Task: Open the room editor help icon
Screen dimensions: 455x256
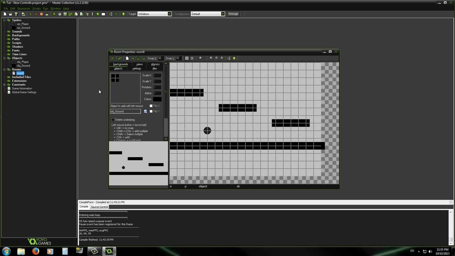Action: [x=234, y=58]
